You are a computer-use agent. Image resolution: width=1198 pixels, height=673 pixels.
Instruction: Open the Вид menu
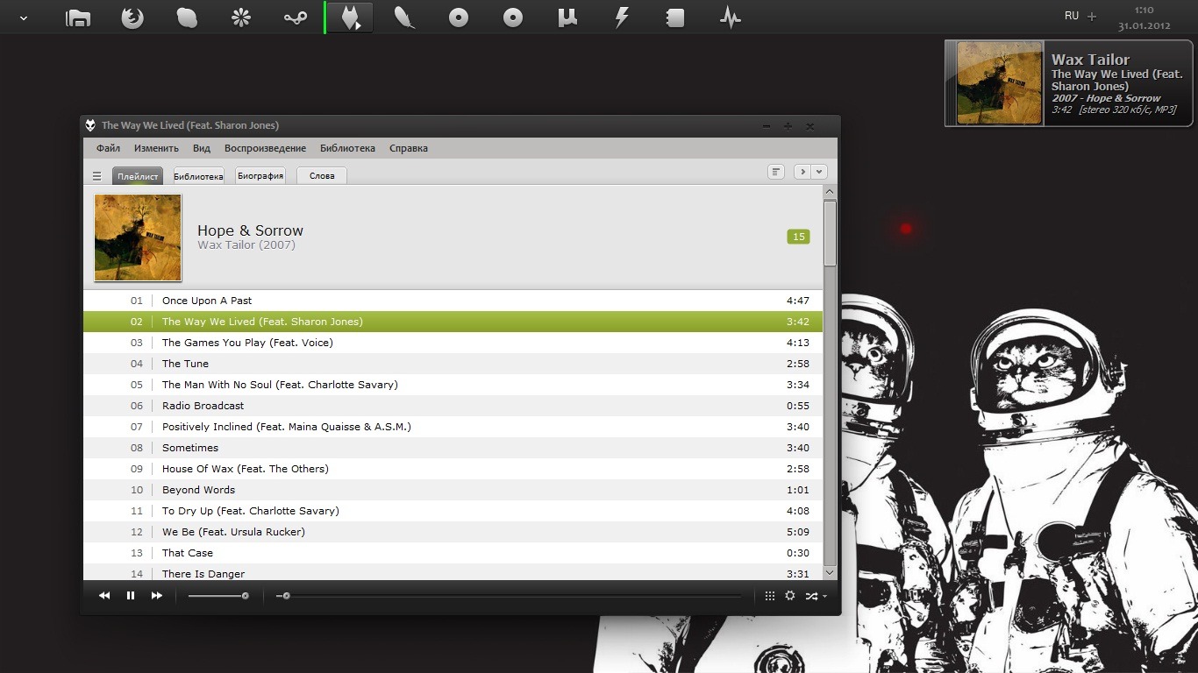[202, 148]
